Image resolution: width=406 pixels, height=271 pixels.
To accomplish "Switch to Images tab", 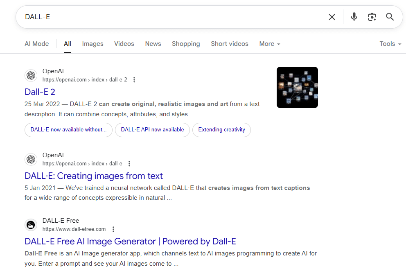I will click(x=92, y=44).
